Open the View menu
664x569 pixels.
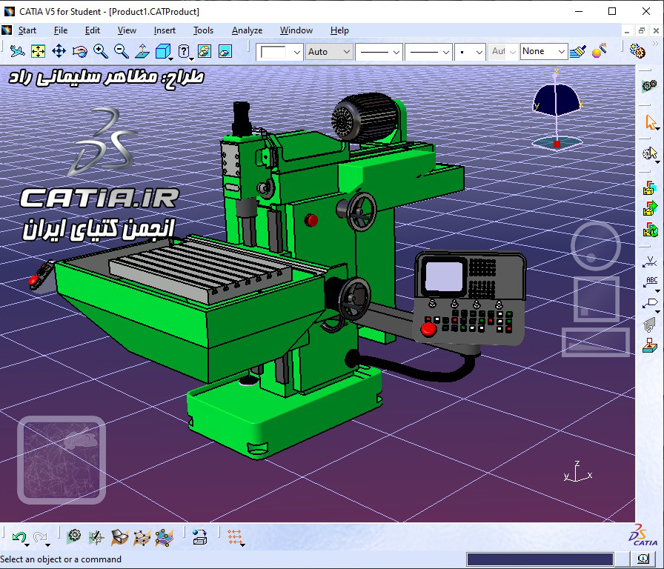coord(127,30)
